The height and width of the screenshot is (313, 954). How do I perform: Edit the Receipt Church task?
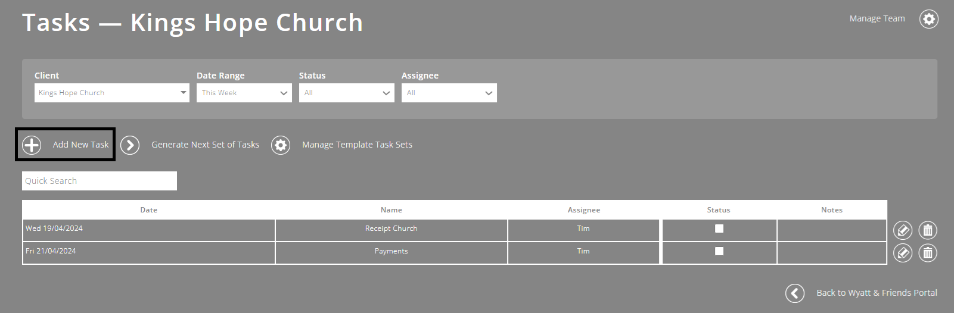[x=903, y=230]
